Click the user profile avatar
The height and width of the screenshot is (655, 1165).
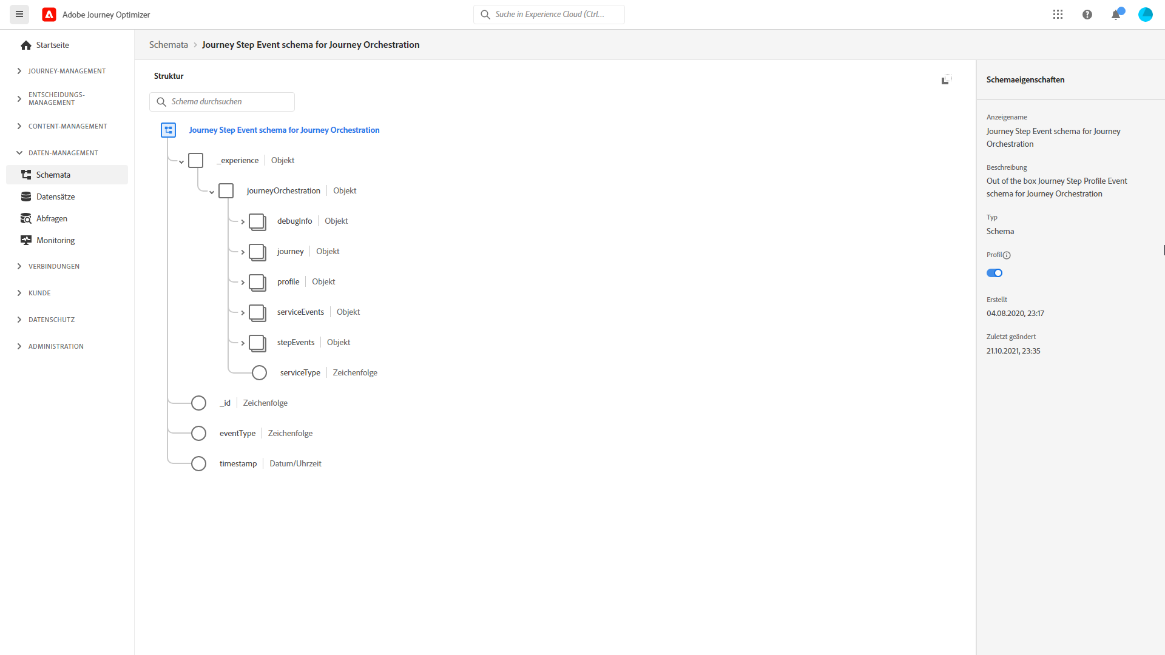pos(1145,15)
